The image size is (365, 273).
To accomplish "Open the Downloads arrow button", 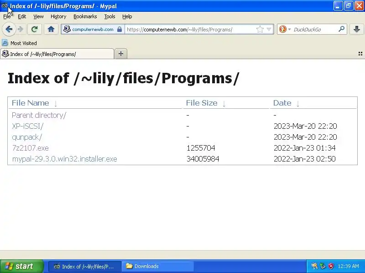I will click(x=357, y=29).
